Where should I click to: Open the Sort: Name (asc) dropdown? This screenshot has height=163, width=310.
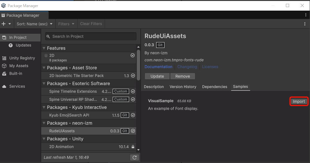coord(34,24)
